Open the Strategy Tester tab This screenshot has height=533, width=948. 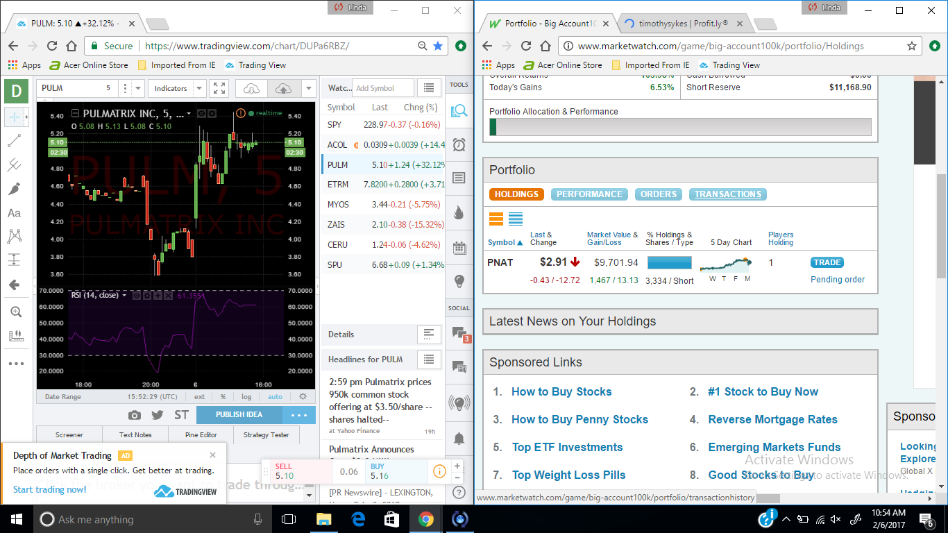pyautogui.click(x=266, y=434)
